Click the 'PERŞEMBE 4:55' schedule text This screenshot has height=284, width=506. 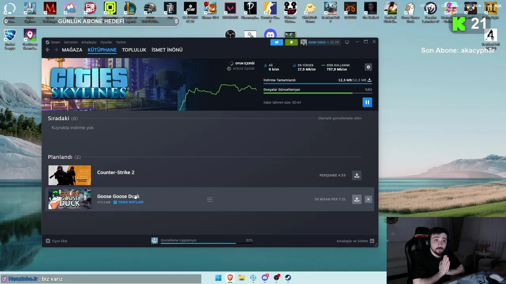click(x=332, y=175)
